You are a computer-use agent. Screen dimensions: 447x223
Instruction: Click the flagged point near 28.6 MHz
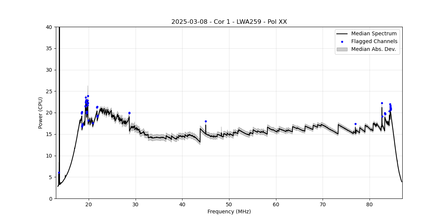click(129, 113)
